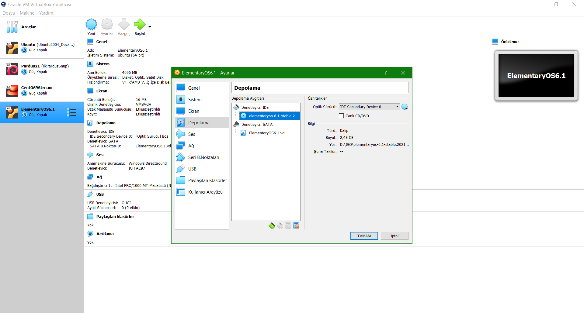
Task: Click Açıklama section header in details
Action: coord(105,234)
